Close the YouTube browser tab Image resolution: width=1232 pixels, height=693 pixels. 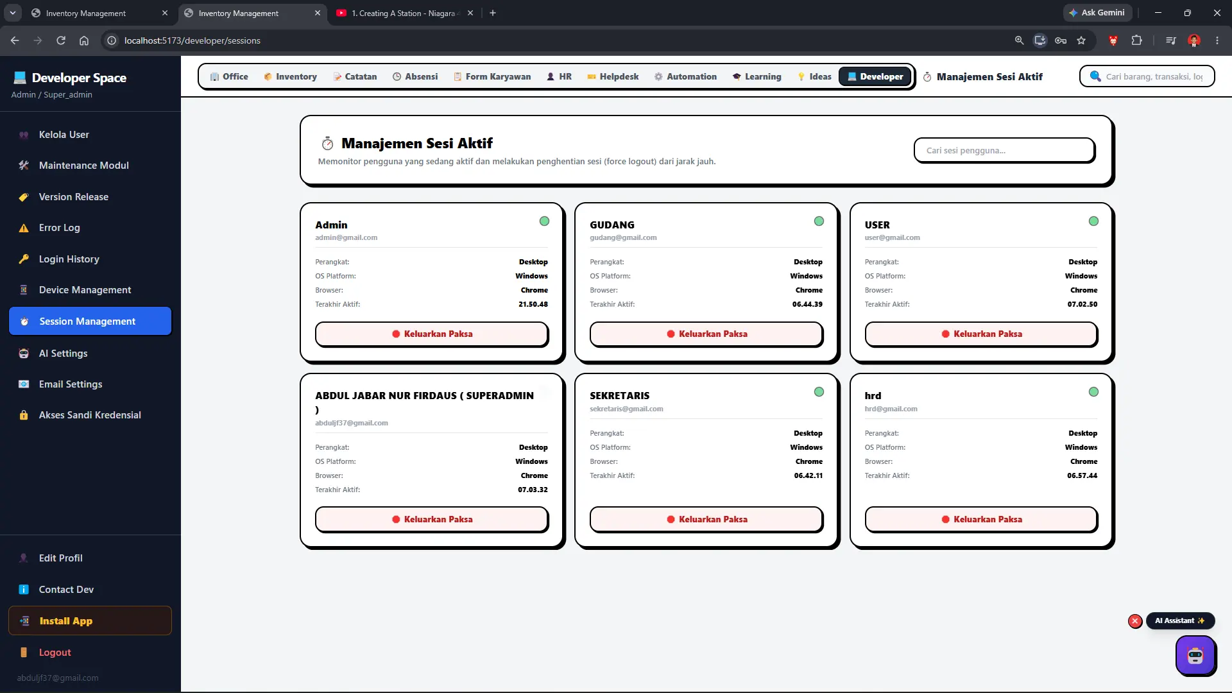[x=470, y=13]
